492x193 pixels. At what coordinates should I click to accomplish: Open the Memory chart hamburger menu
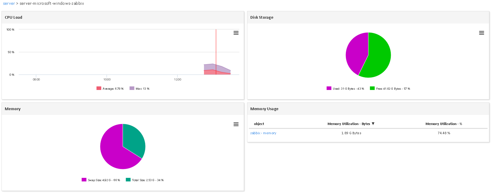pyautogui.click(x=236, y=124)
